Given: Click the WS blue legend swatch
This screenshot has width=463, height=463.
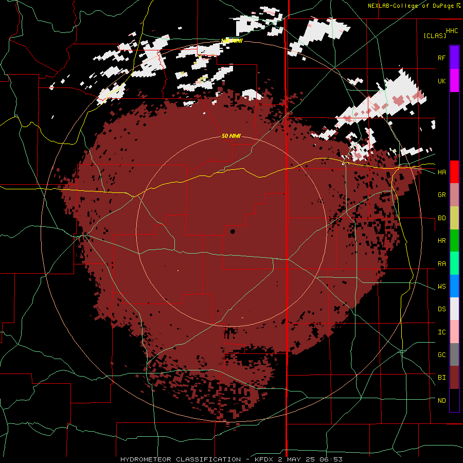Looking at the screenshot, I should tap(454, 286).
